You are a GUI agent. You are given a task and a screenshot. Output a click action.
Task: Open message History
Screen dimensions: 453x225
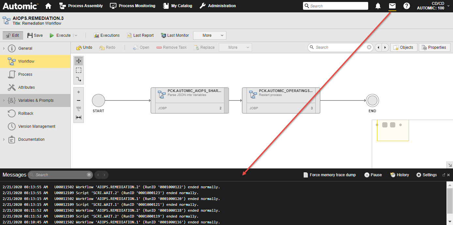click(400, 175)
